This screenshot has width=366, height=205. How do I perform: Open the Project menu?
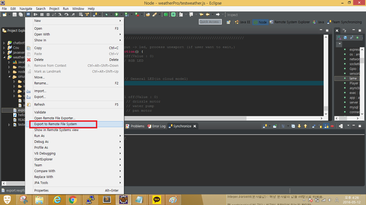tap(54, 9)
